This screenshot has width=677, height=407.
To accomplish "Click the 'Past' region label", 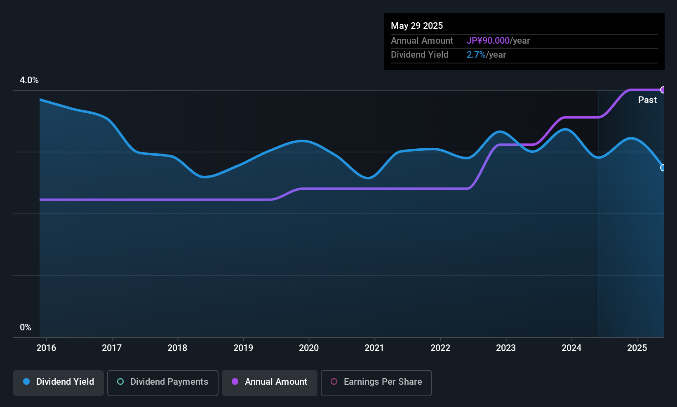I will point(647,100).
